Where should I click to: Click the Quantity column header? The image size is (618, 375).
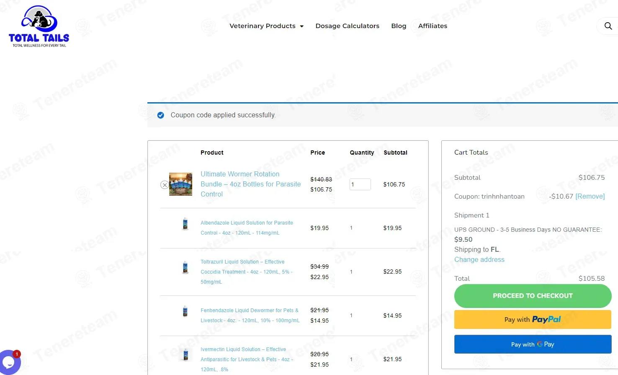(x=362, y=153)
